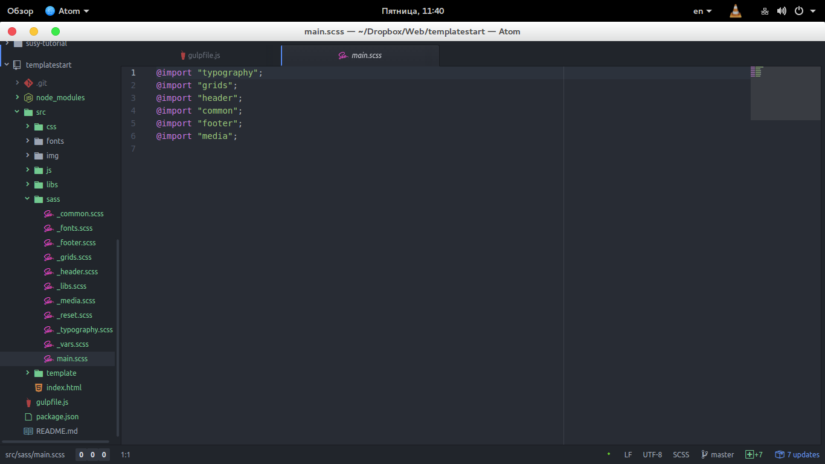Click the linter 0 0 0 issue counters
Viewport: 825px width, 464px height.
[x=92, y=455]
